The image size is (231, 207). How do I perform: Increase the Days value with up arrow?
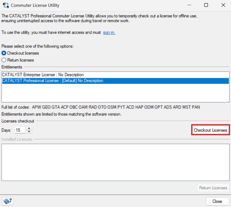(29, 128)
